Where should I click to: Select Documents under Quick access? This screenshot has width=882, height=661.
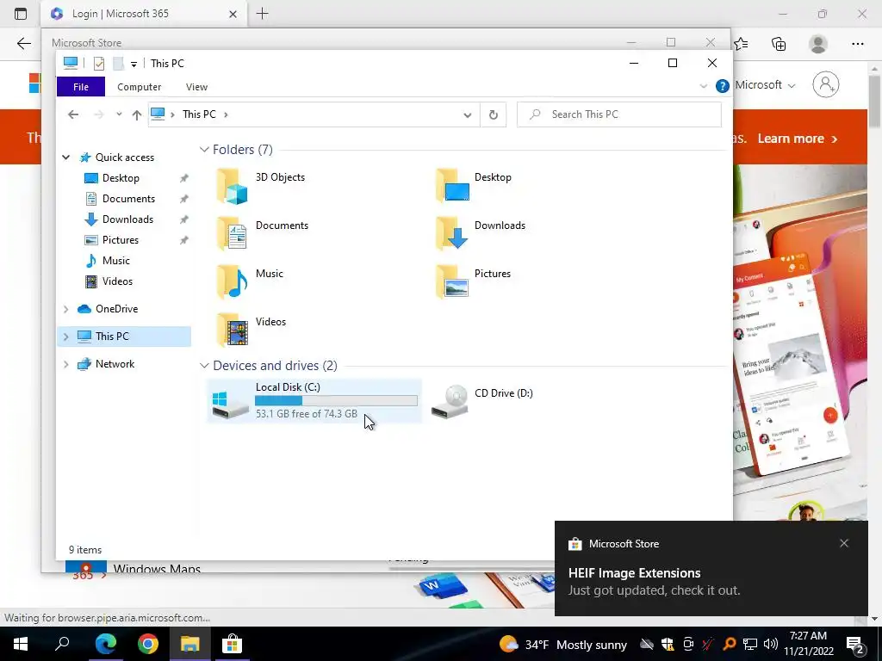click(x=128, y=199)
